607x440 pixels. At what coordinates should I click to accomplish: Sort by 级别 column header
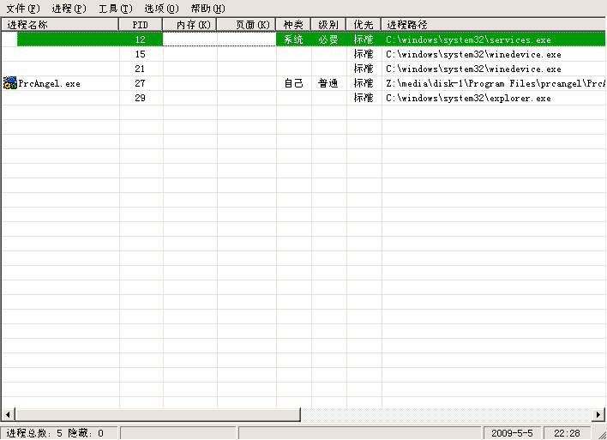[328, 25]
